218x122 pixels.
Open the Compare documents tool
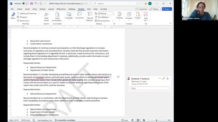pyautogui.click(x=129, y=17)
